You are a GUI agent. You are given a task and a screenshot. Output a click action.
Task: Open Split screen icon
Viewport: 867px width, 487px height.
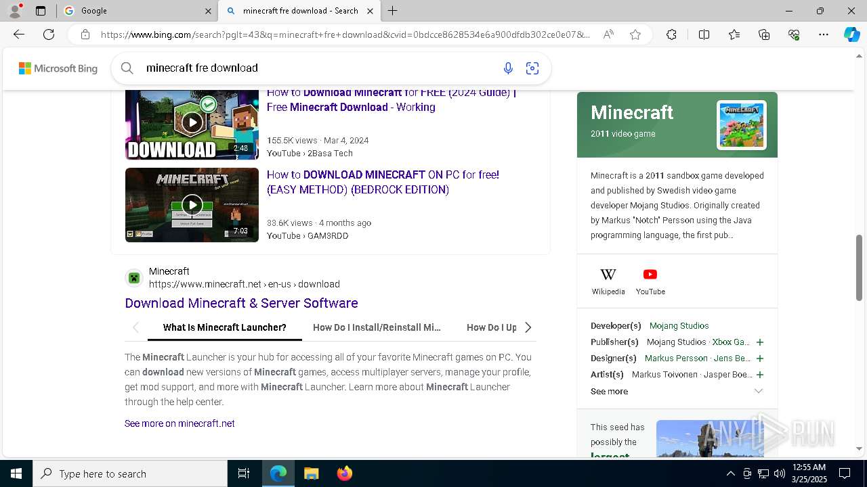(x=704, y=34)
